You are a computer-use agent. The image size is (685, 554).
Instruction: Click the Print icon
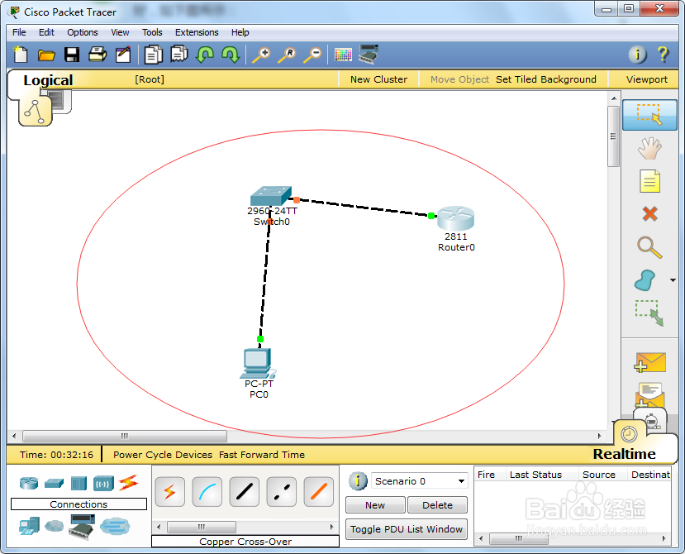98,55
